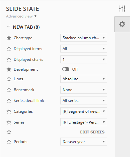Image resolution: width=130 pixels, height=157 pixels.
Task: Favorite the Units setting star
Action: click(9, 79)
